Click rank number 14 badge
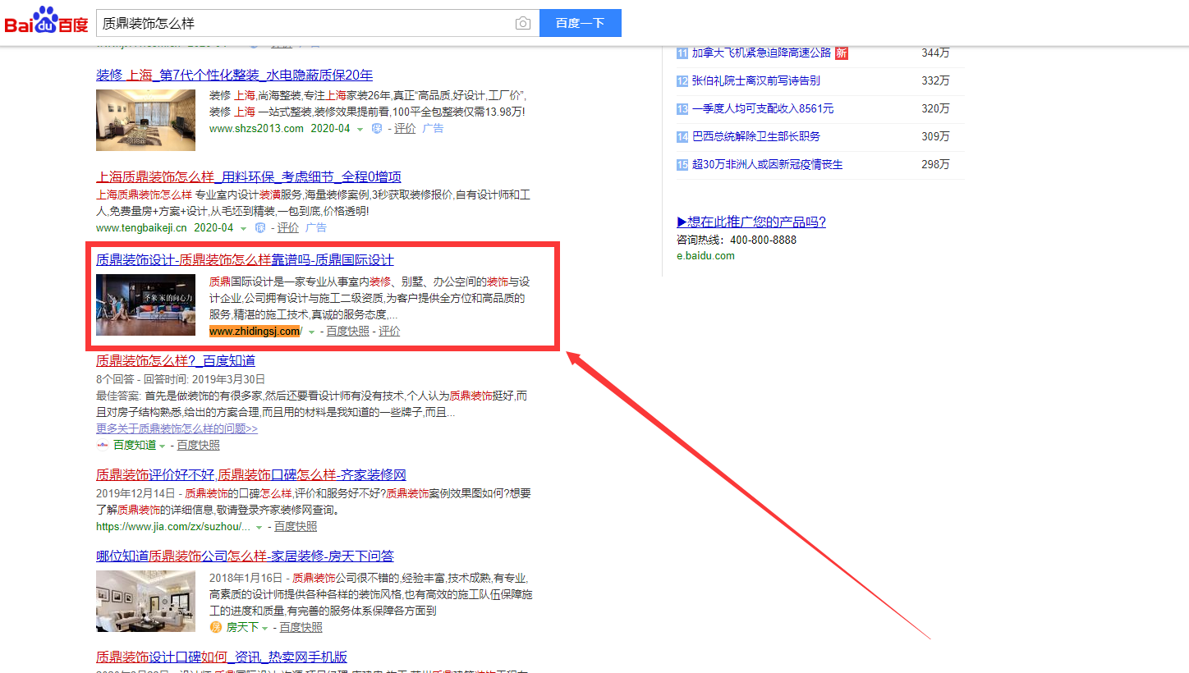This screenshot has width=1189, height=673. click(x=682, y=137)
